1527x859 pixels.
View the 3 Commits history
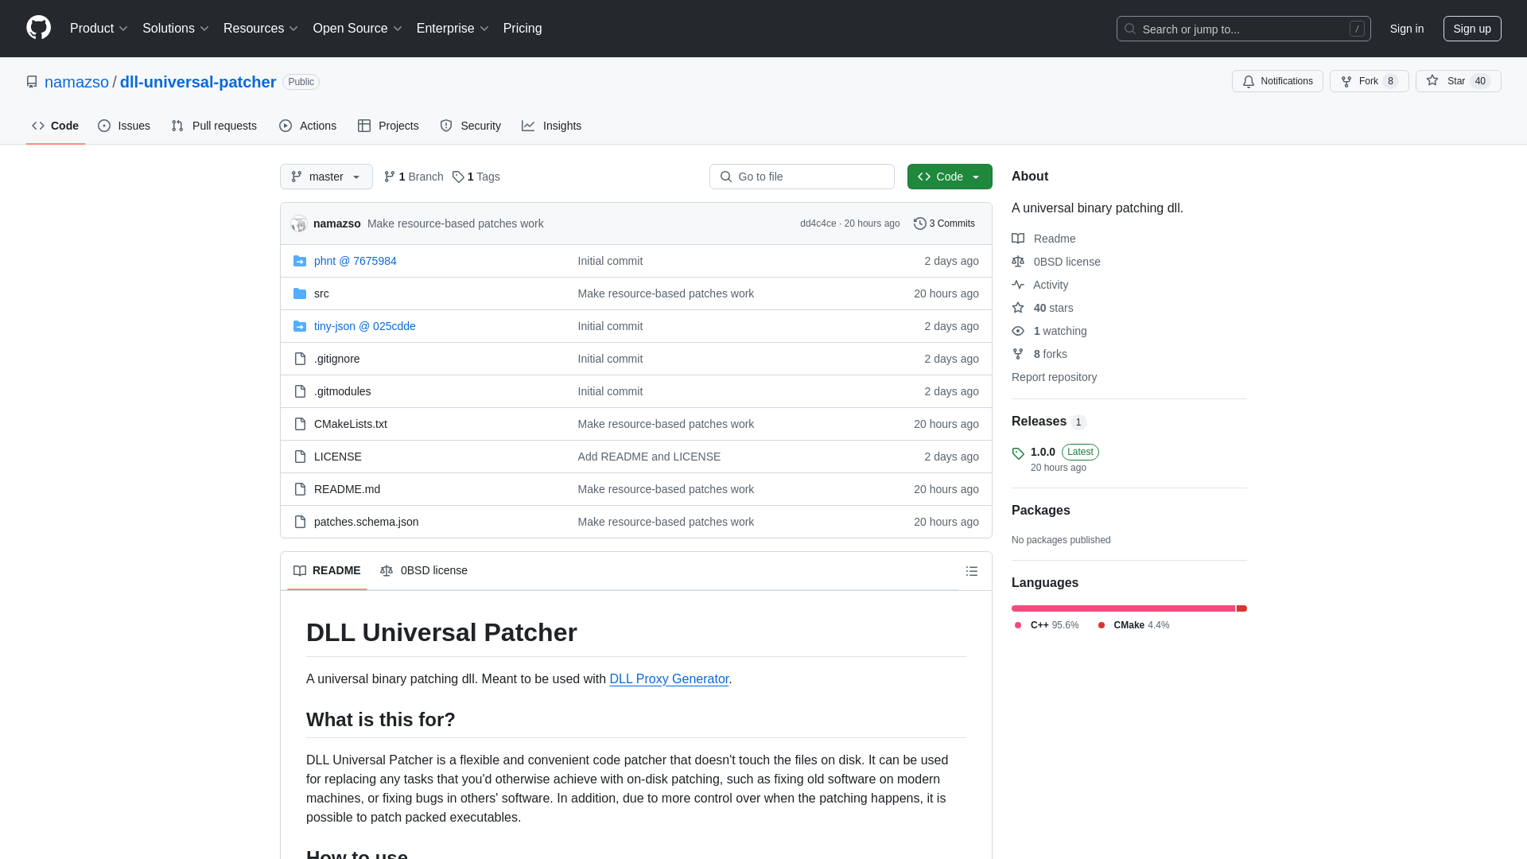coord(944,223)
